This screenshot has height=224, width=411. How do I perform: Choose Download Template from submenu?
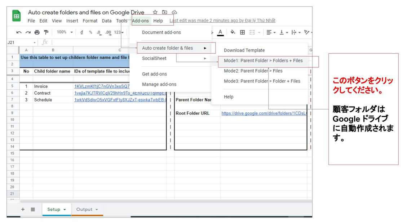click(x=244, y=50)
